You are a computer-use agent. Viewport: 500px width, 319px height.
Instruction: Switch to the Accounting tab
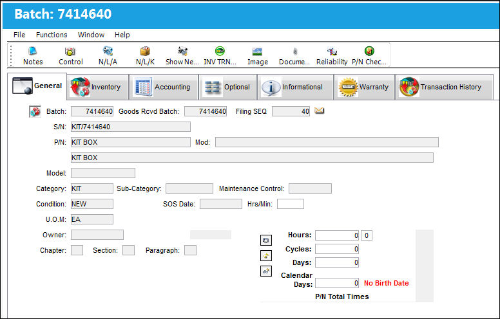click(x=164, y=87)
